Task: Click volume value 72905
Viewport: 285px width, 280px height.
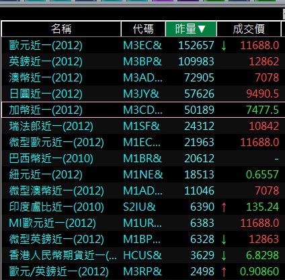Action: click(199, 78)
